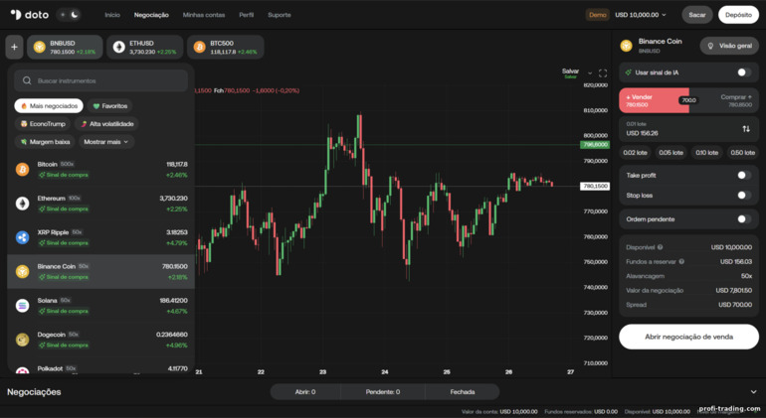The image size is (766, 418).
Task: Click the Dogecoin coin icon
Action: 23,340
